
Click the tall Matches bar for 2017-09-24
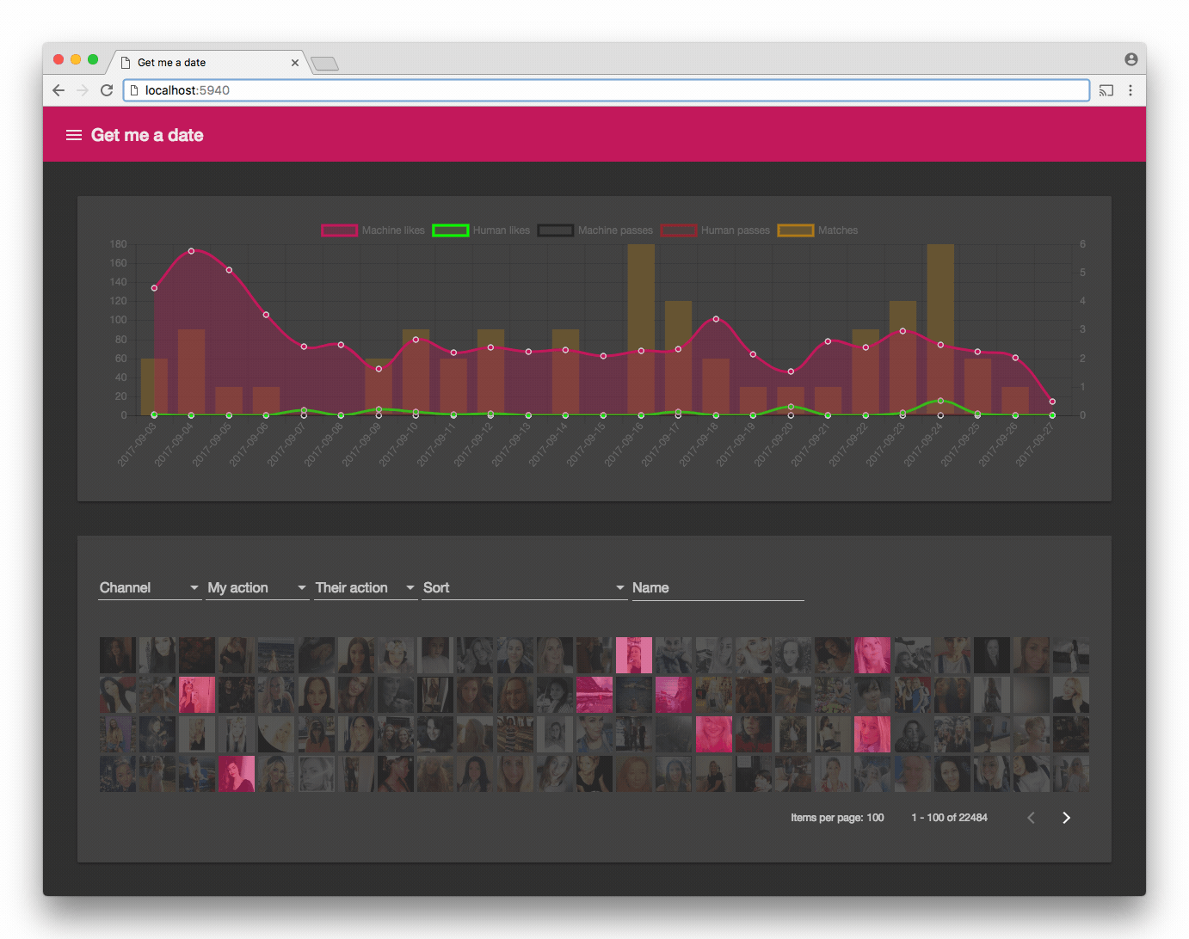pos(940,329)
